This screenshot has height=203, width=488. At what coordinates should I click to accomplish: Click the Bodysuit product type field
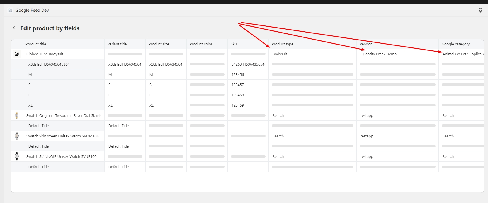312,54
